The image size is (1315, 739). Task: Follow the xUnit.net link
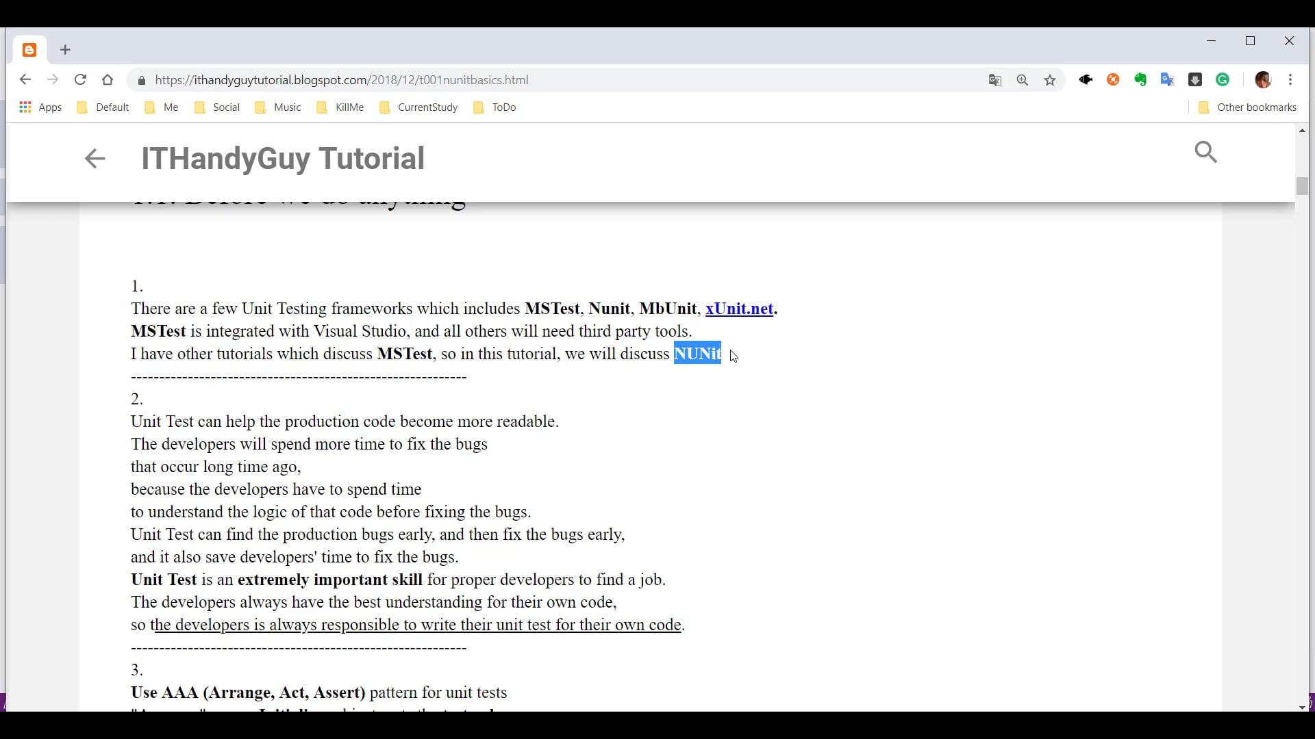tap(739, 309)
